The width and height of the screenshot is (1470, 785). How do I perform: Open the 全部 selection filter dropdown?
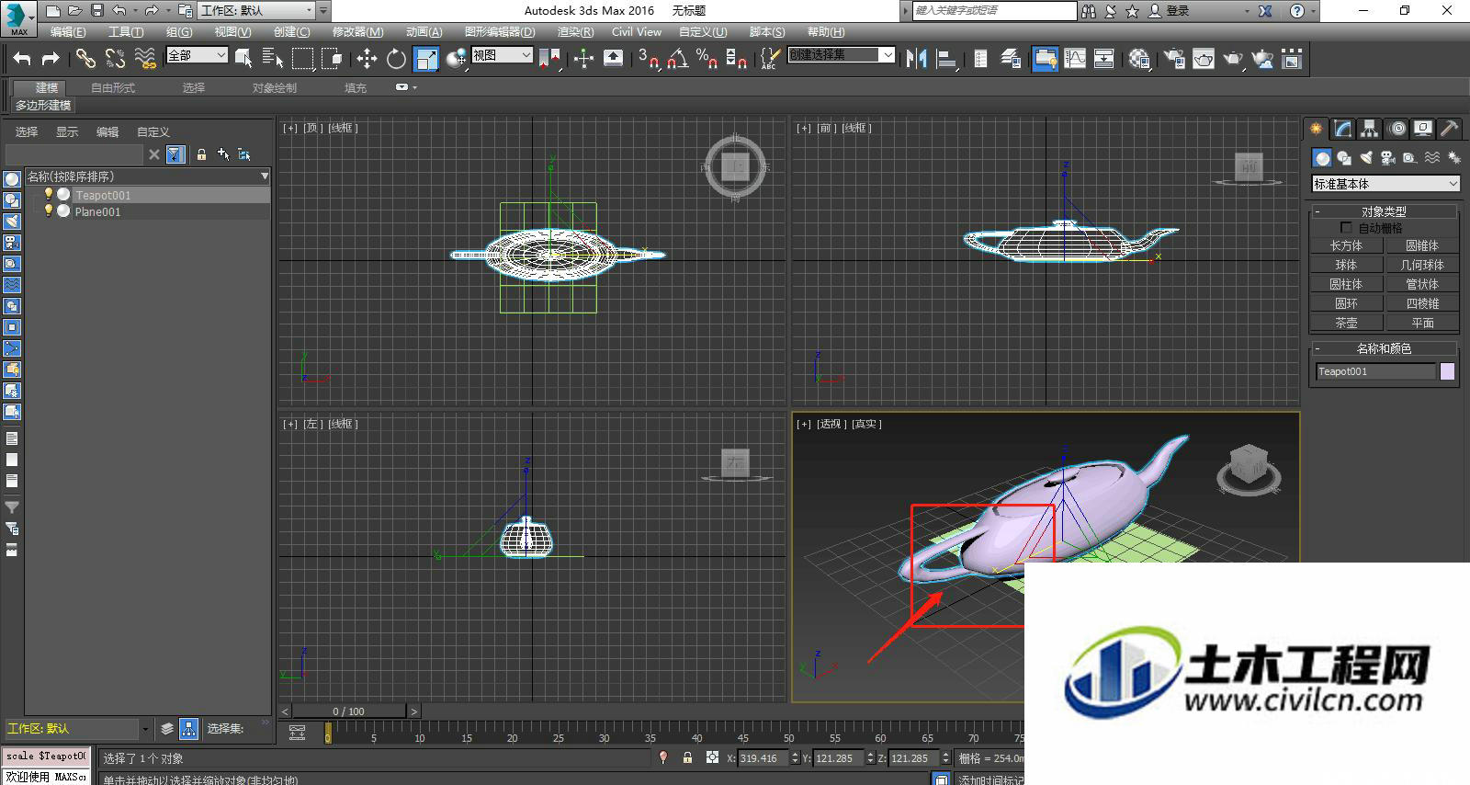(x=197, y=55)
